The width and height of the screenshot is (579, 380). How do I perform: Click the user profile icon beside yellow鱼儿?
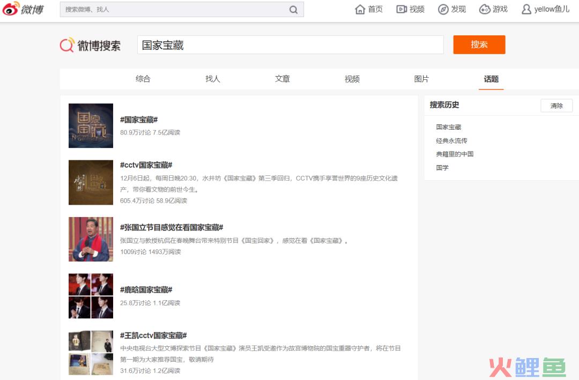[526, 9]
